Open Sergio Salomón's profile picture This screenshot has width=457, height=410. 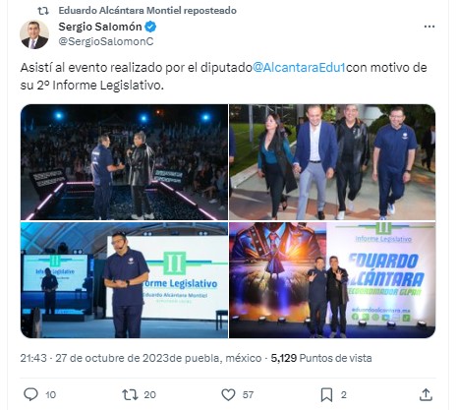[x=34, y=34]
